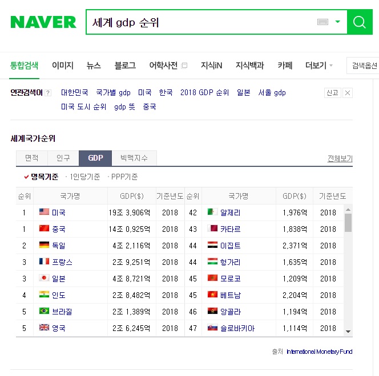
Task: Open the 검색옵션 panel
Action: coord(364,66)
